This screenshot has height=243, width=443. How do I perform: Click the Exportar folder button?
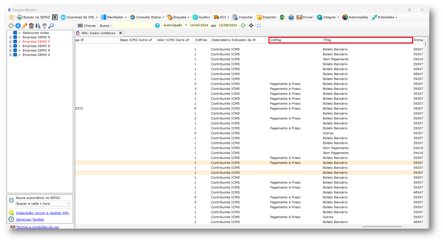(266, 17)
